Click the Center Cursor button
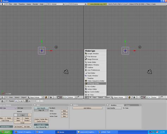This screenshot has height=134, width=167. pyautogui.click(x=41, y=121)
